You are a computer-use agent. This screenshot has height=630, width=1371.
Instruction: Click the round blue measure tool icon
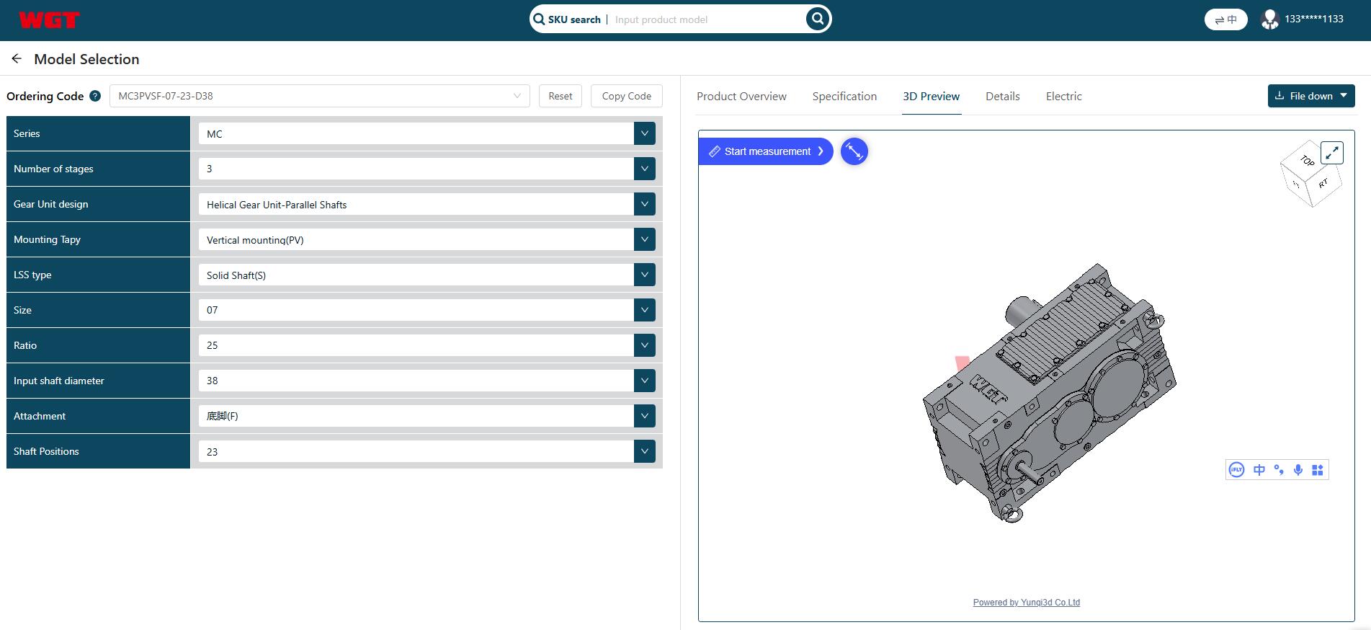[854, 151]
